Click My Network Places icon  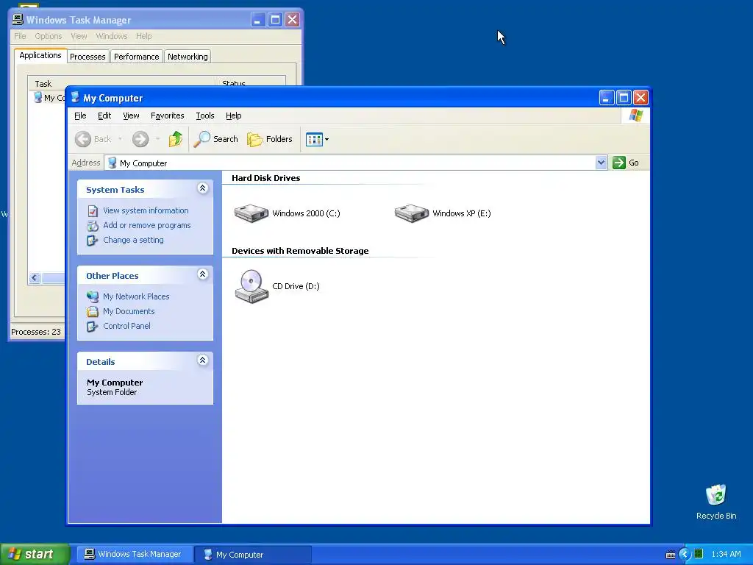pos(93,296)
